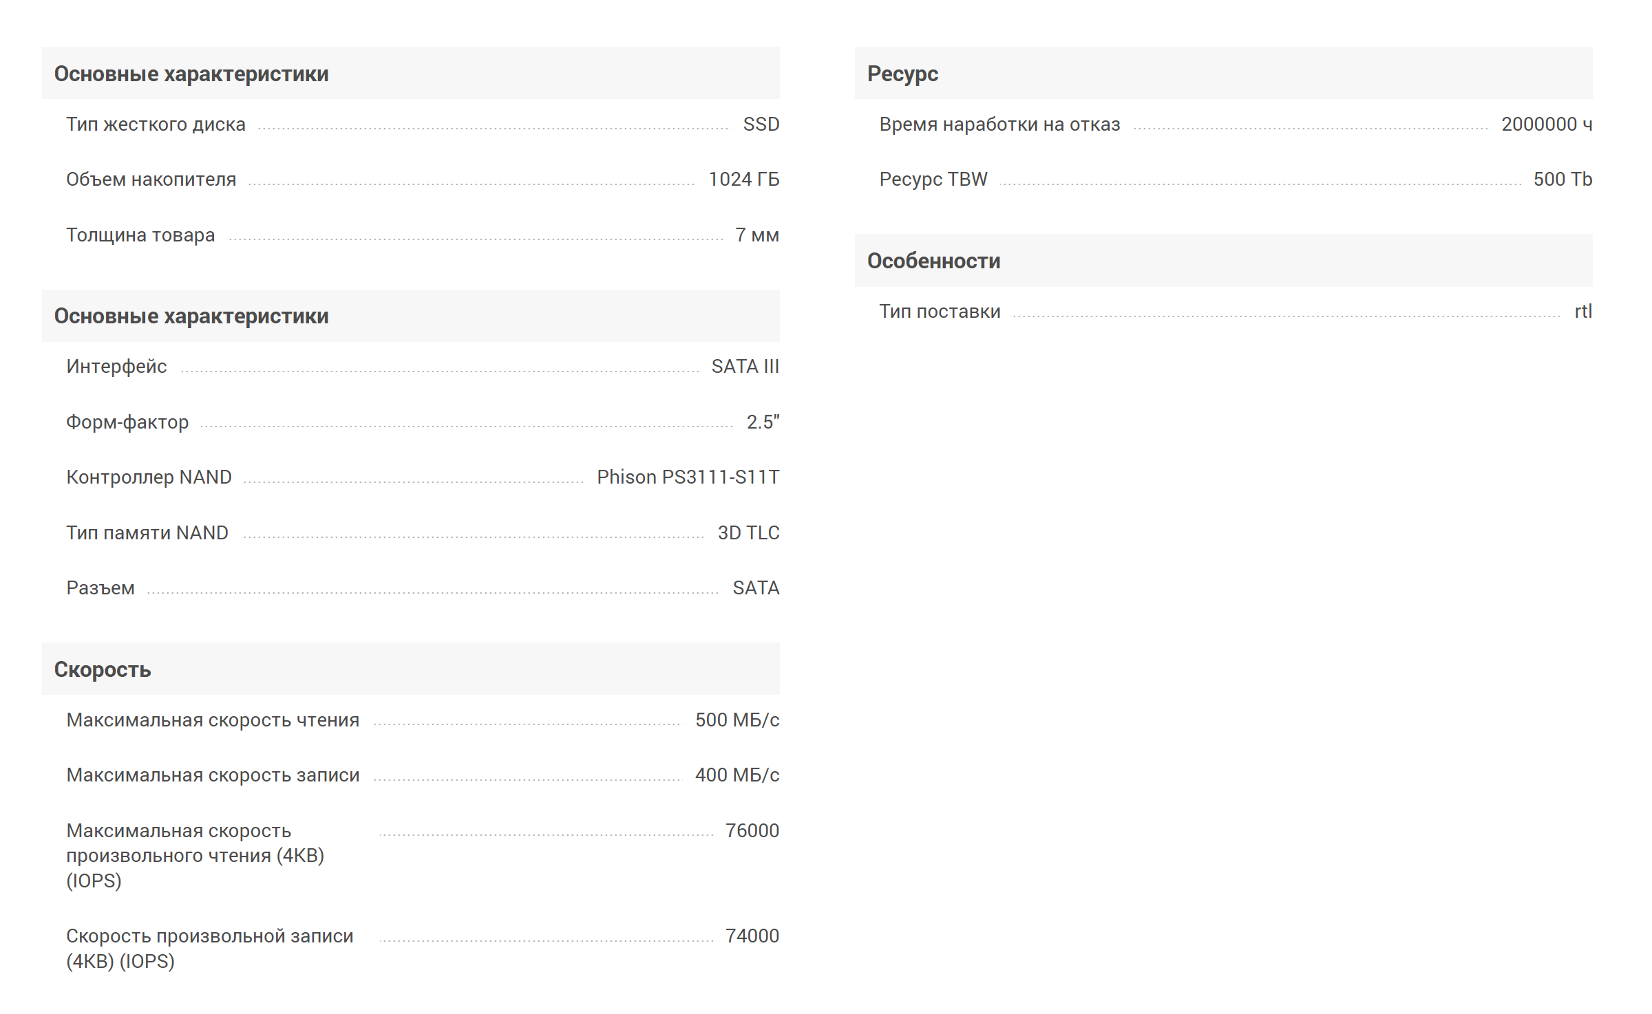
Task: Click the 'SATA' value in the 'Разъем' row
Action: coord(756,588)
